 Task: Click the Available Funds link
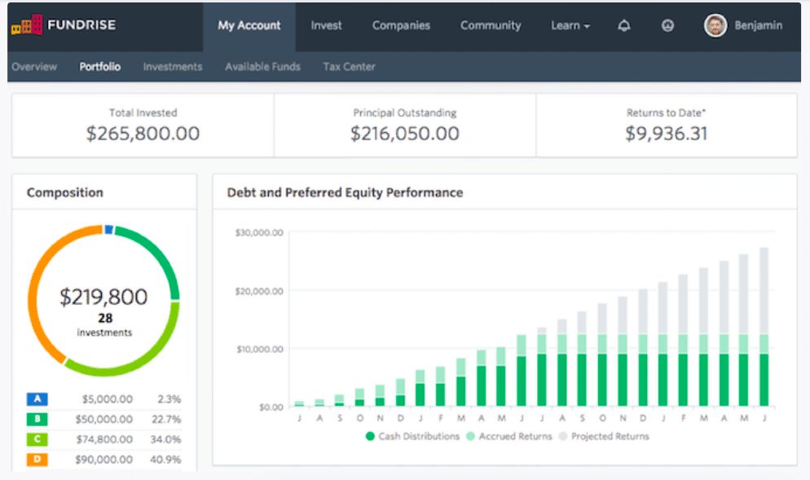262,67
